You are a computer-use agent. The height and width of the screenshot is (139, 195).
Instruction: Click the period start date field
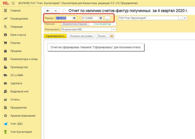point(63,18)
